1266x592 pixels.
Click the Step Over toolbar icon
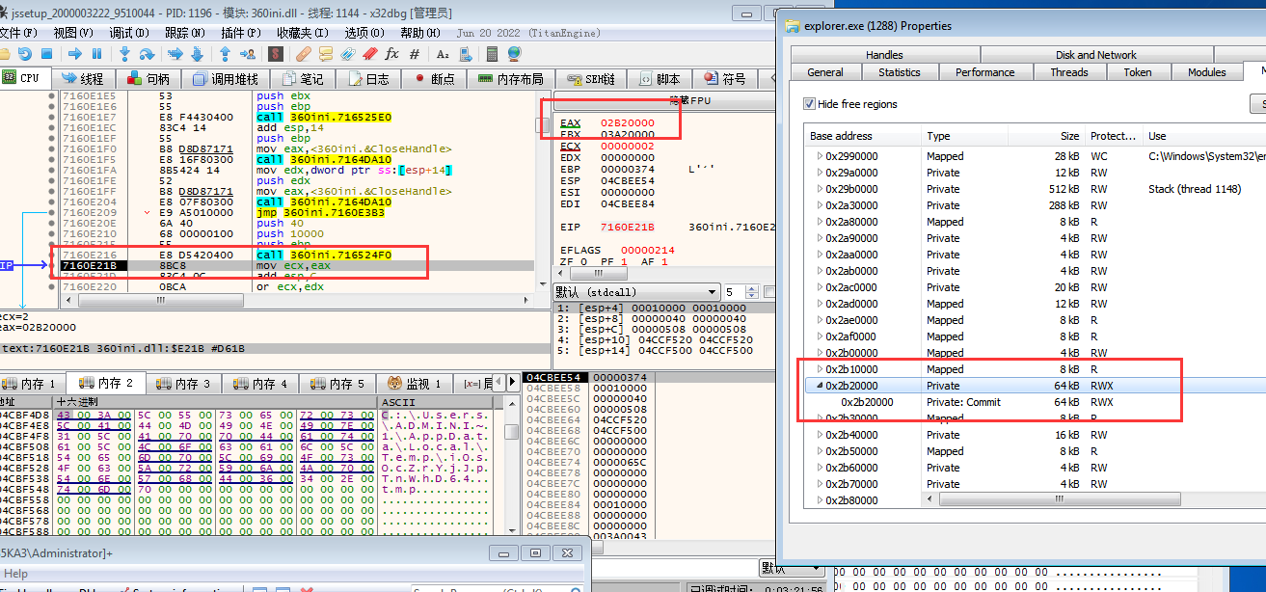[x=147, y=54]
